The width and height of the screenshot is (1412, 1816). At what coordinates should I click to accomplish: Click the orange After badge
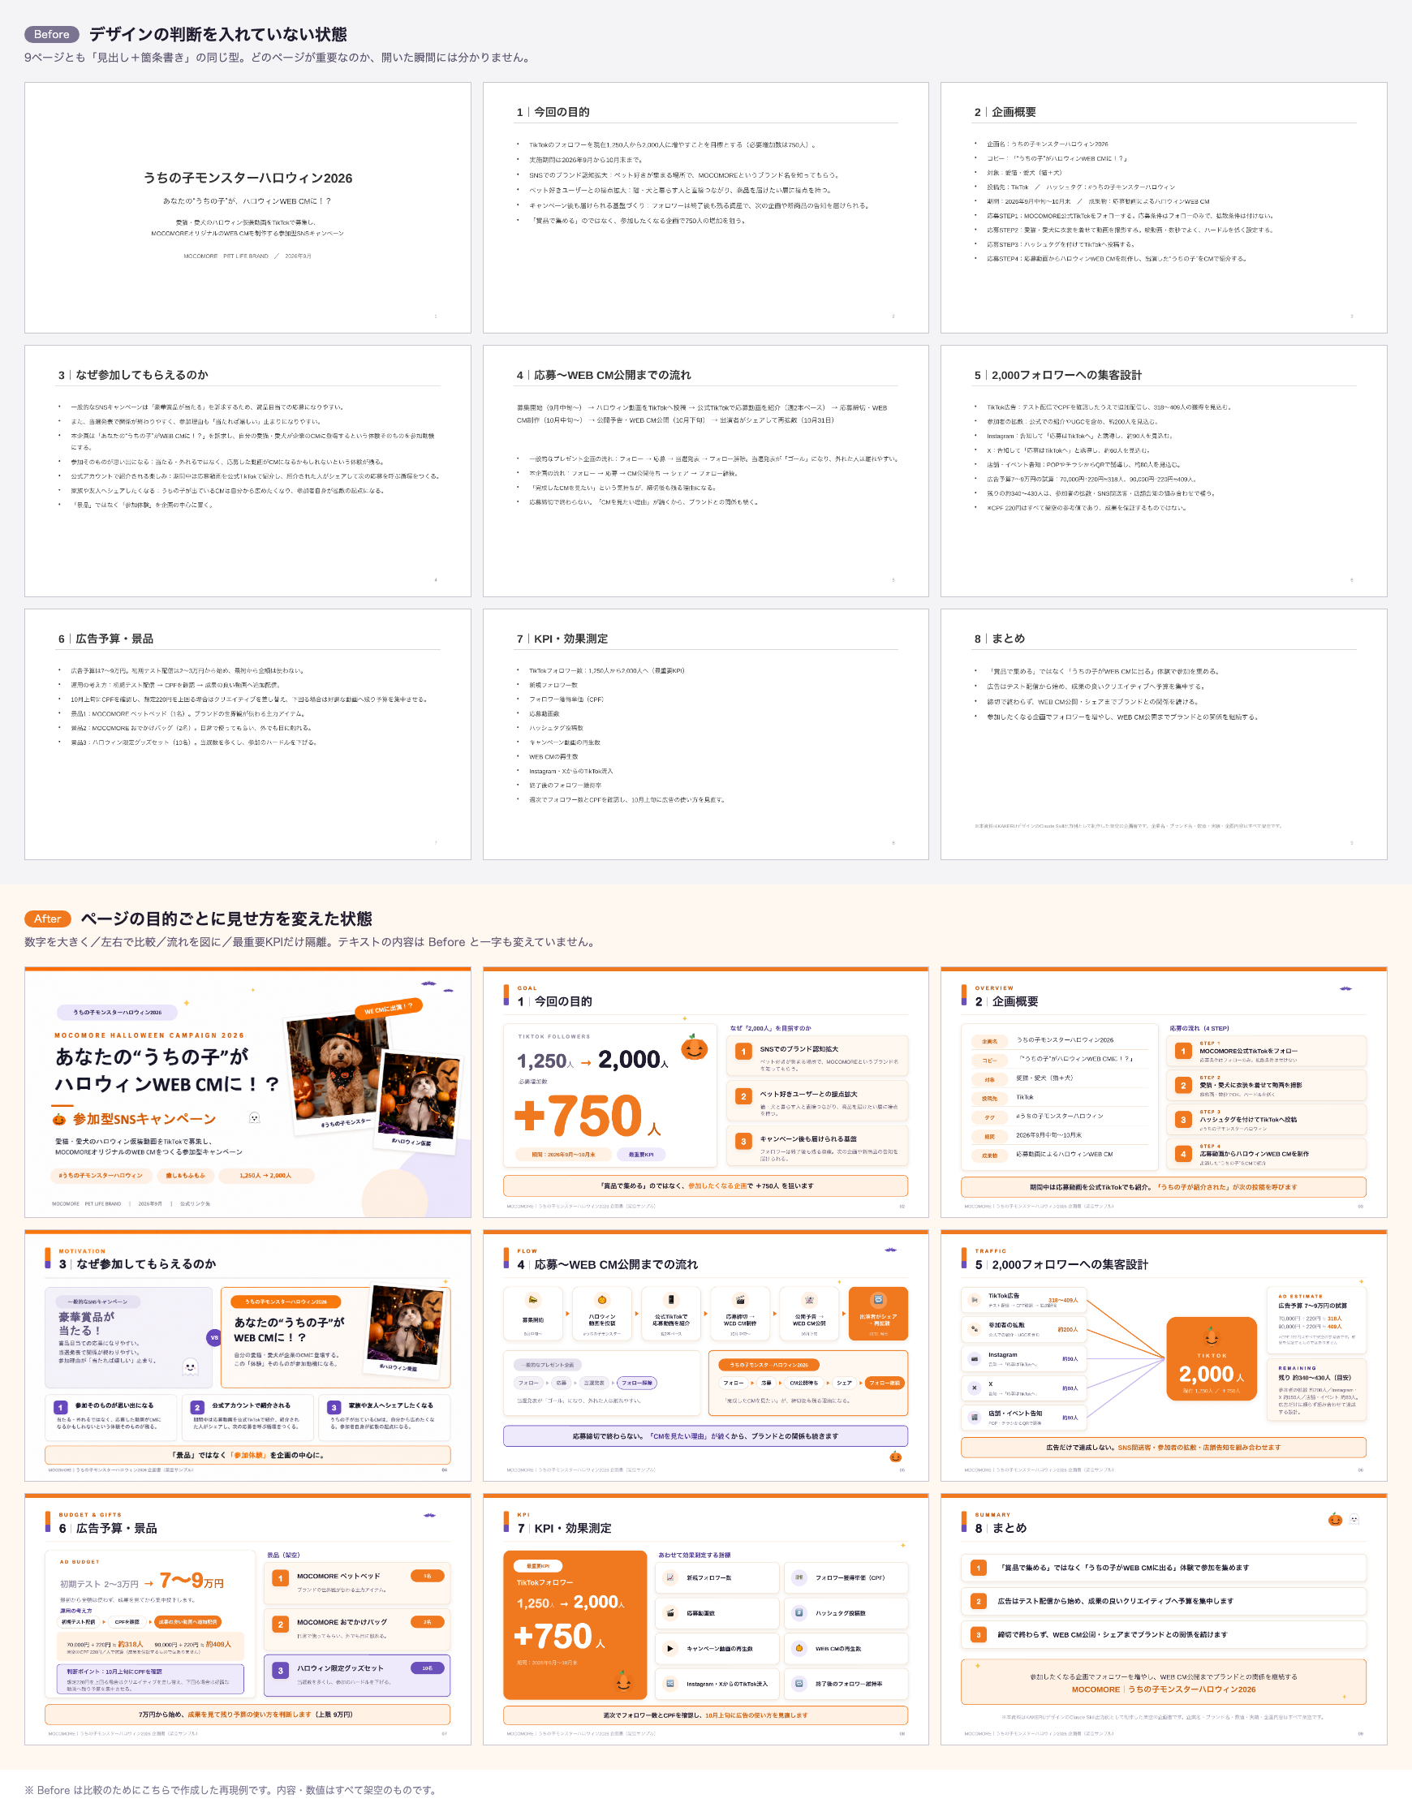click(x=47, y=919)
